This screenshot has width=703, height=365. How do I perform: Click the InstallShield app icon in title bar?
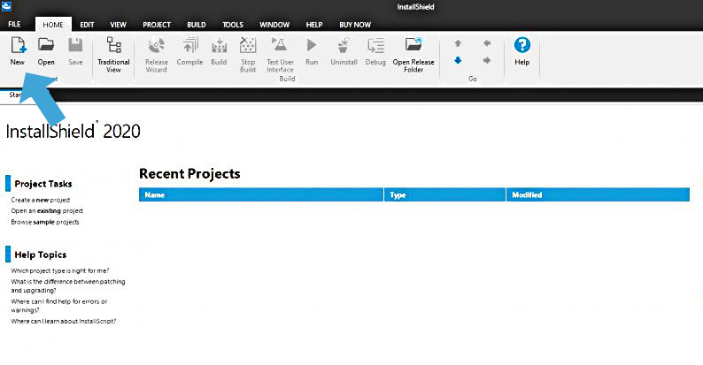pos(7,6)
